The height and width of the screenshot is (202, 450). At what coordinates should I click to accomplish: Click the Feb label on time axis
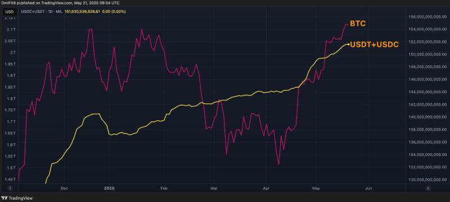pyautogui.click(x=163, y=189)
